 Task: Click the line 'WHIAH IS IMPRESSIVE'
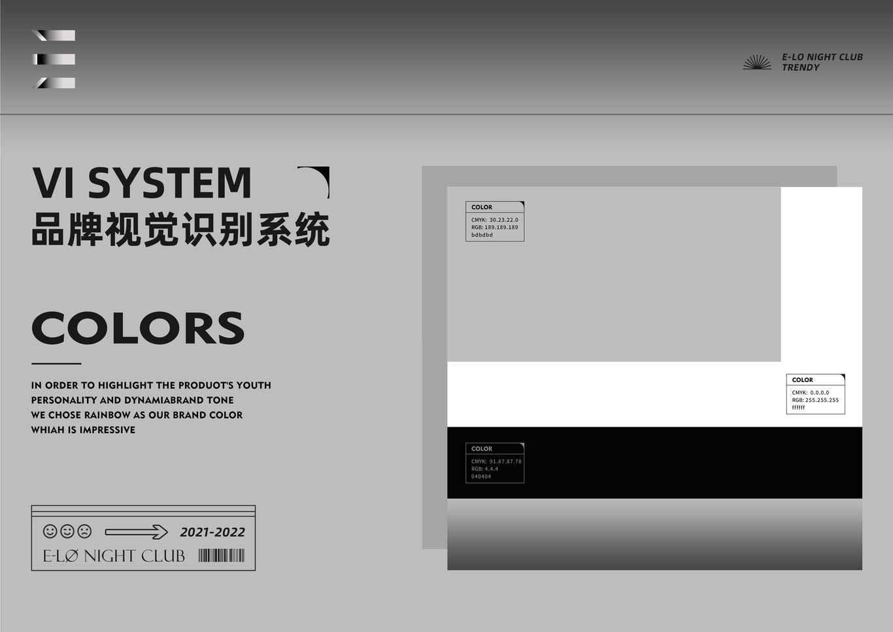(84, 430)
